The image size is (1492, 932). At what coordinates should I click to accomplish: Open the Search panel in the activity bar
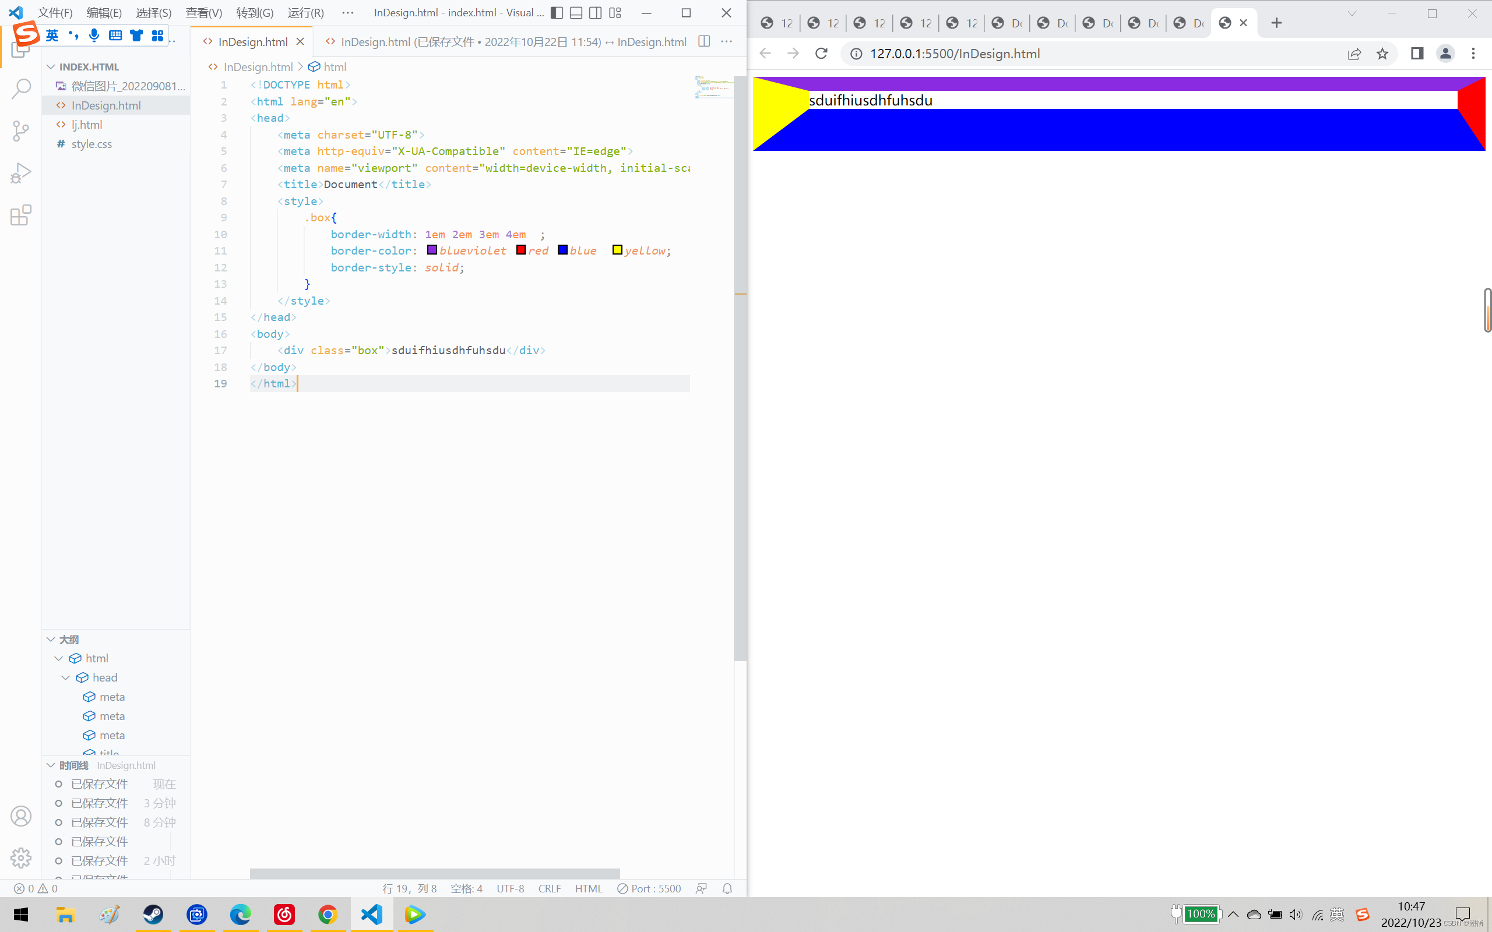pyautogui.click(x=21, y=88)
